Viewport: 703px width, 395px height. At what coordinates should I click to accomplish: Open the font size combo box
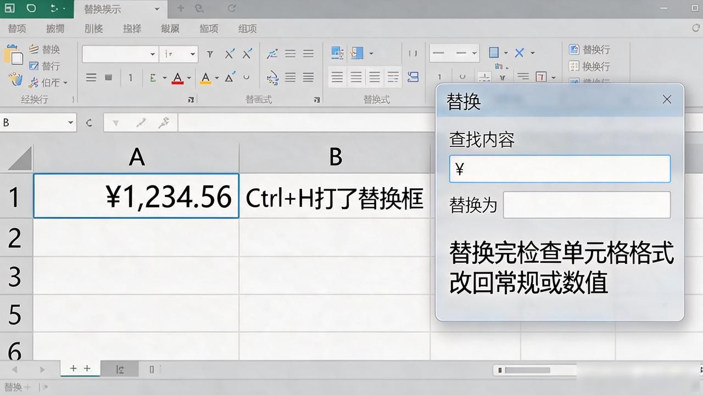pos(178,54)
